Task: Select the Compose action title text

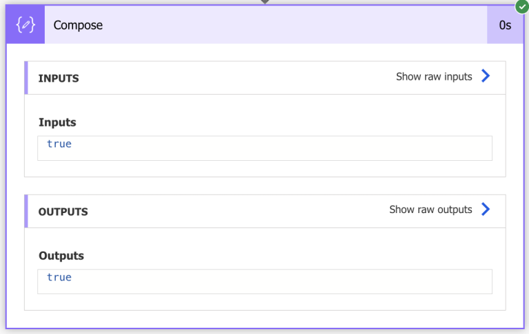Action: click(x=78, y=25)
